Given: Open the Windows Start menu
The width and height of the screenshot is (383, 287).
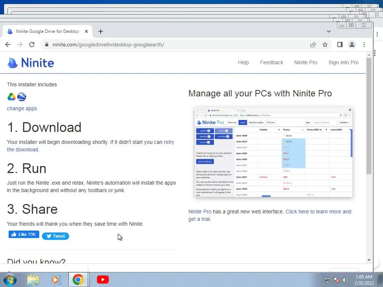Looking at the screenshot, I should 10,280.
